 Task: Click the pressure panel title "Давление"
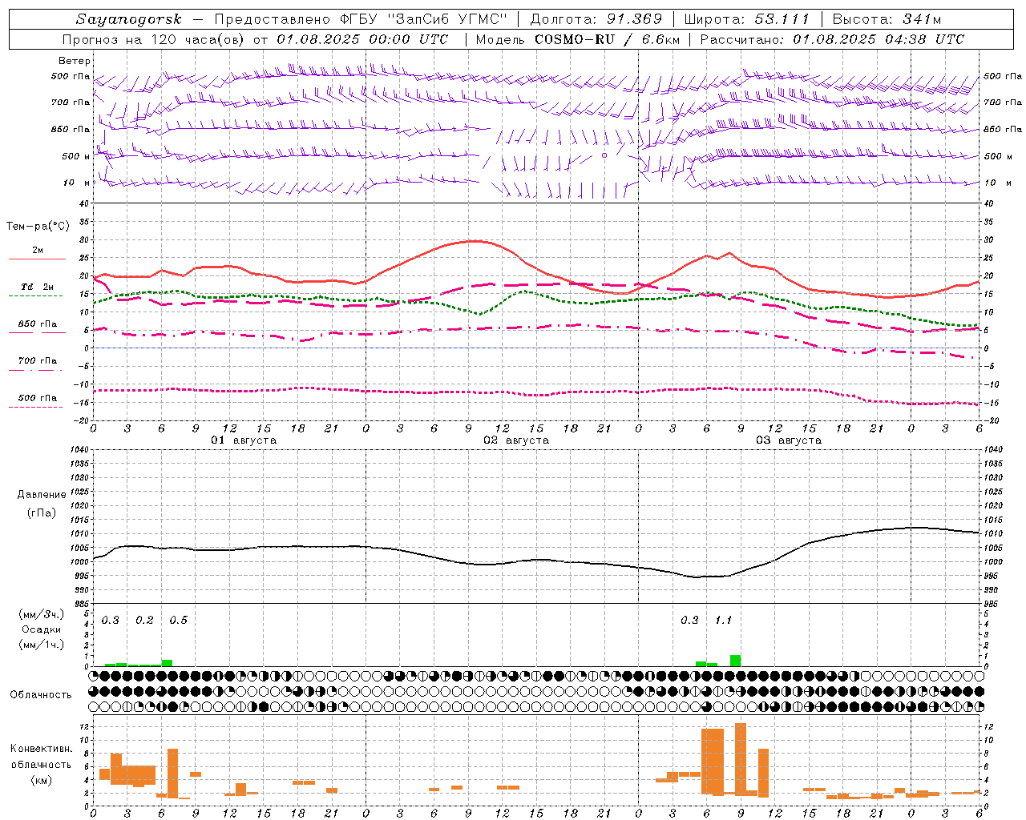tap(42, 495)
